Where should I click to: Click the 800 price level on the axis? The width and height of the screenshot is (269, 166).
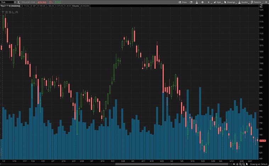point(261,111)
